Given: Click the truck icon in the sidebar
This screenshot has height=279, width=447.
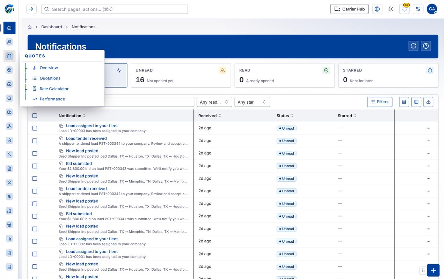Looking at the screenshot, I should pos(9,112).
